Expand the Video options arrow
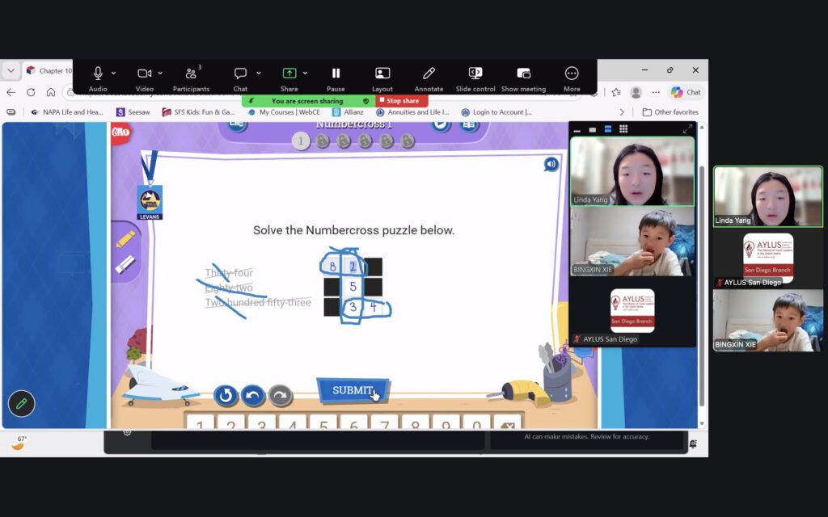Screen dimensions: 828x517 160,74
